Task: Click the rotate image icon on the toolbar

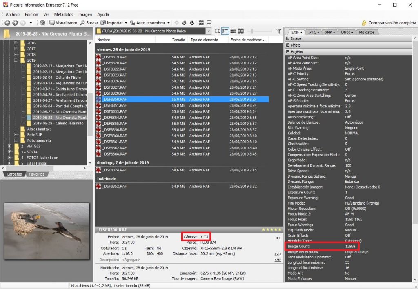Action: click(x=184, y=23)
